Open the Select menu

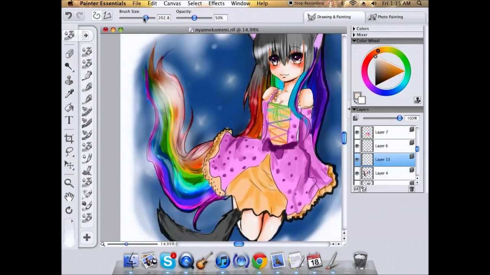194,3
